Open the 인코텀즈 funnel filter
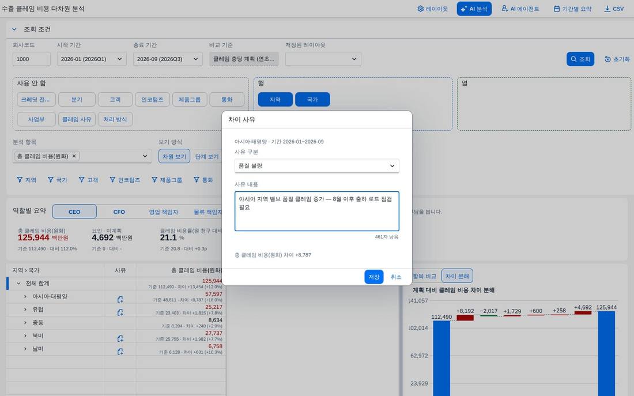 tap(124, 180)
